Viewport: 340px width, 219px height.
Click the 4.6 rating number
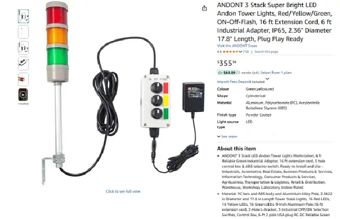[219, 52]
